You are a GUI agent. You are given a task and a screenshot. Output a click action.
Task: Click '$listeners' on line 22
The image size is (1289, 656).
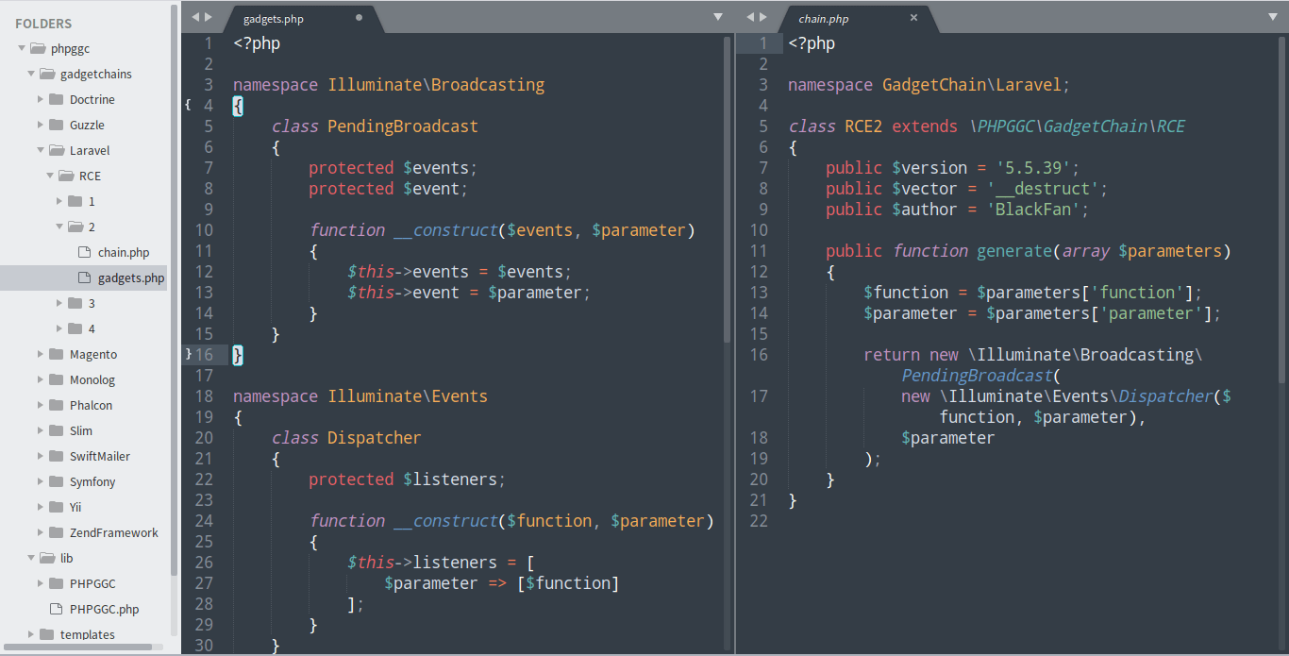tap(450, 479)
